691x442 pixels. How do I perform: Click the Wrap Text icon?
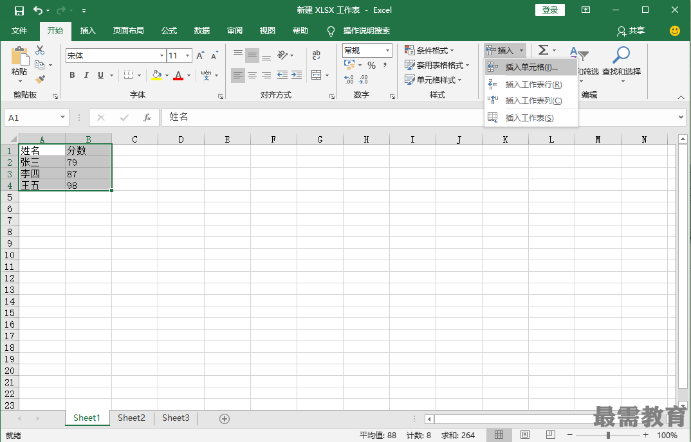pos(317,55)
